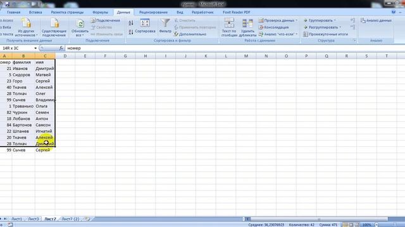Click zoom level 100% in status bar
The image size is (405, 227).
tap(367, 224)
